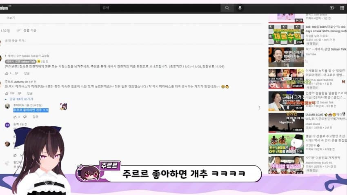Open the 믹스 - 세바시 강연 Sebasi Talk title

326,49
